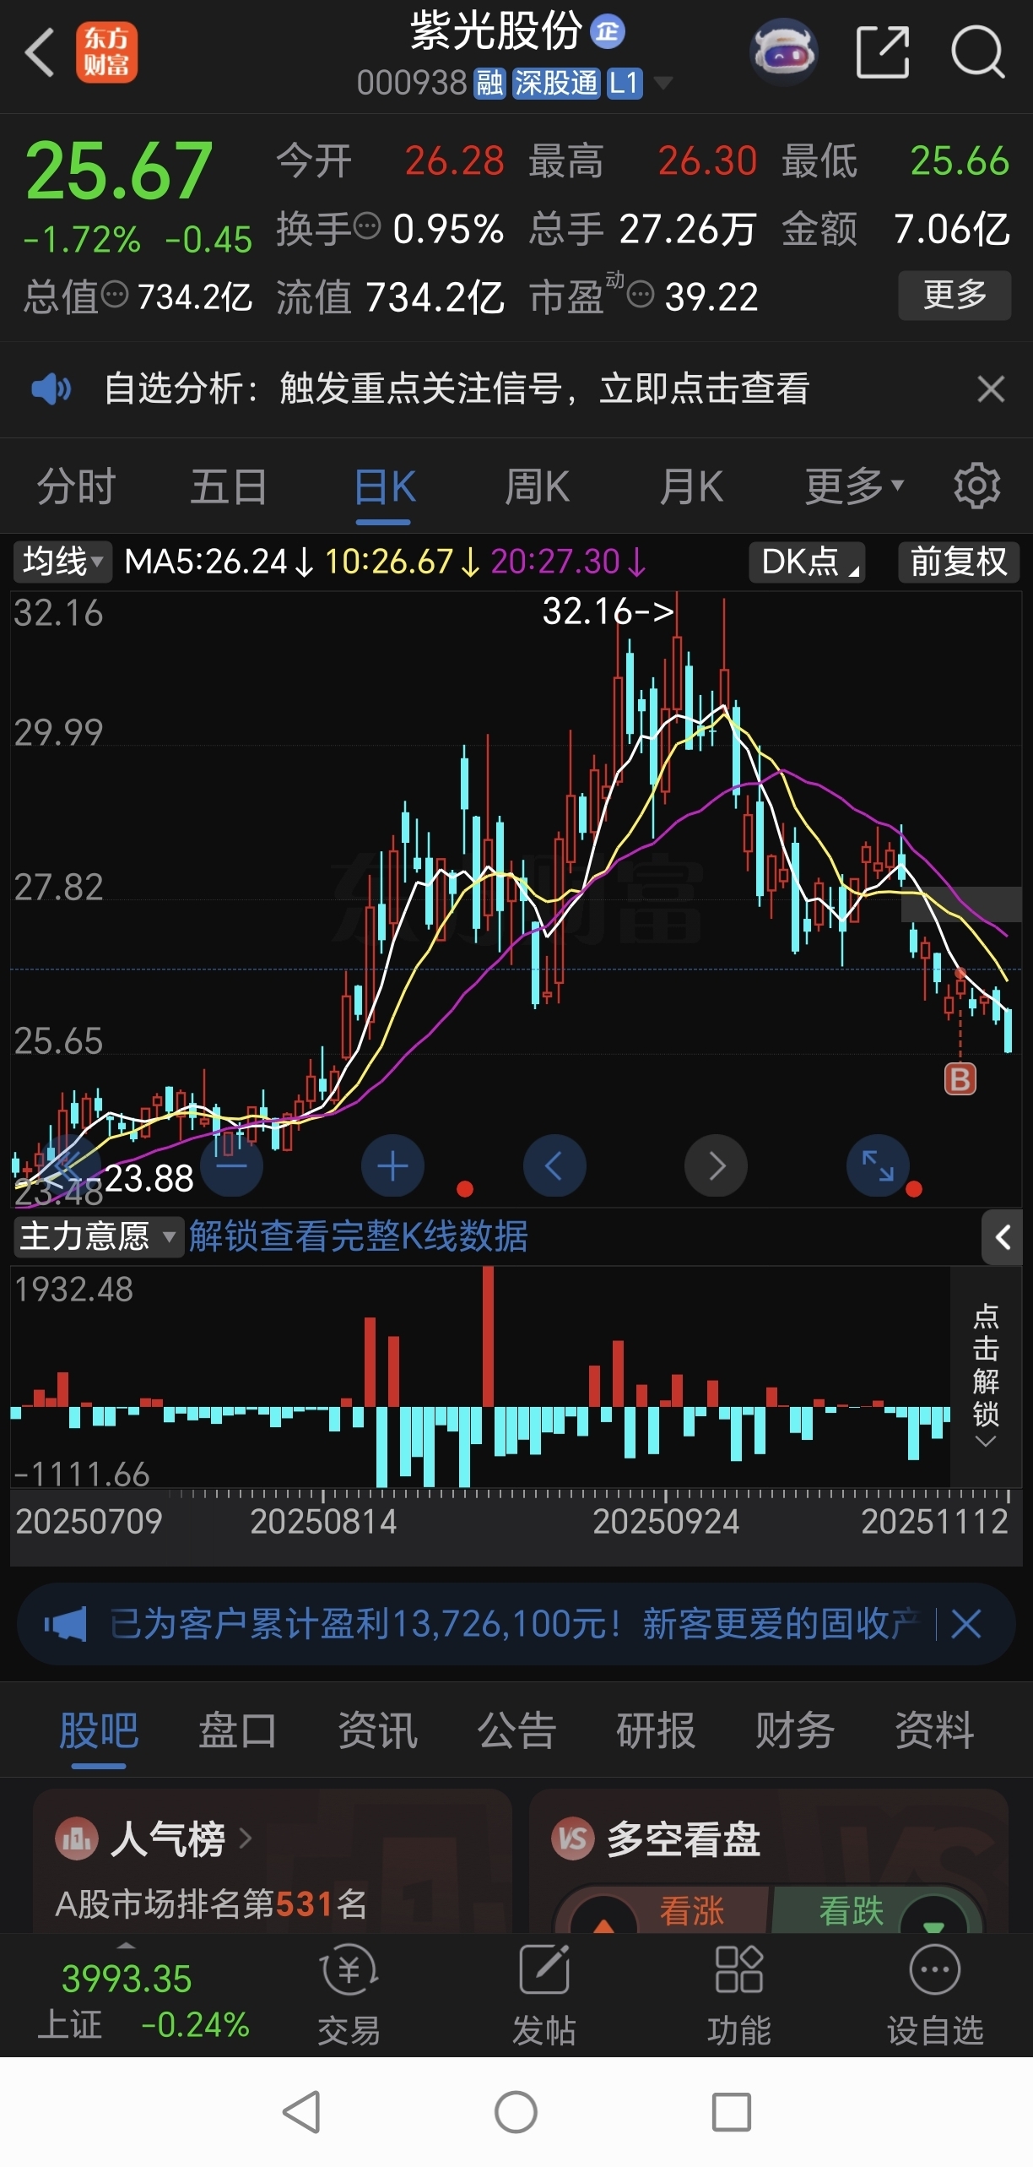Select the 股吧 tab
Screen dimensions: 1033x2167
[x=99, y=1730]
